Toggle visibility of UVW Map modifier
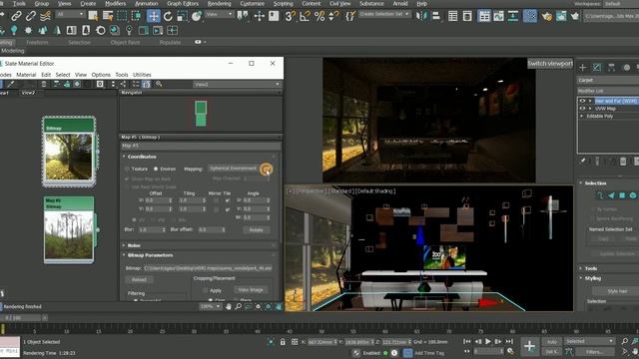 pos(582,109)
